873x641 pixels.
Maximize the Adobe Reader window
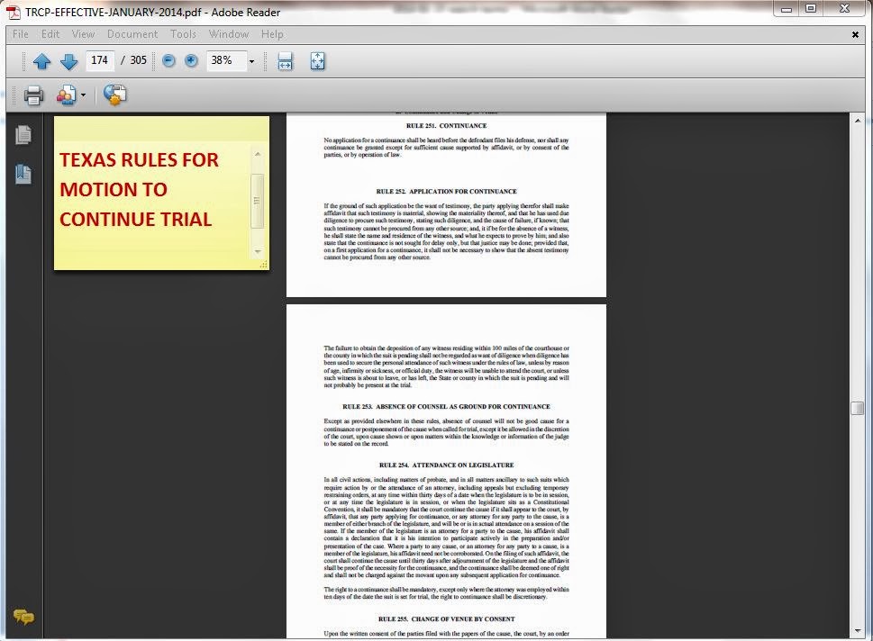click(811, 8)
